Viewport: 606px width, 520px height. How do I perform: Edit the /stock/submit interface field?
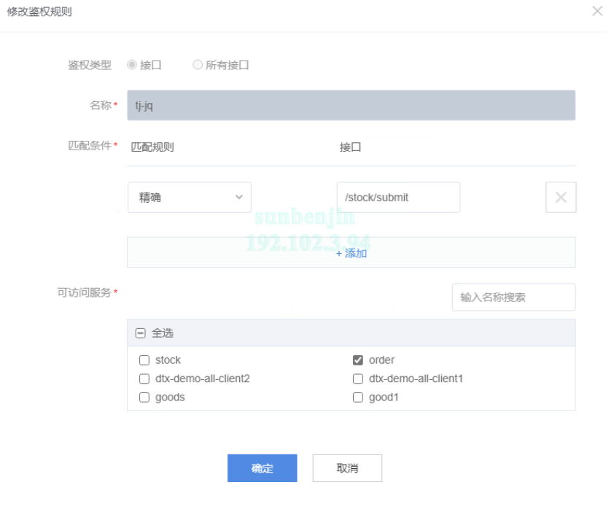click(398, 198)
